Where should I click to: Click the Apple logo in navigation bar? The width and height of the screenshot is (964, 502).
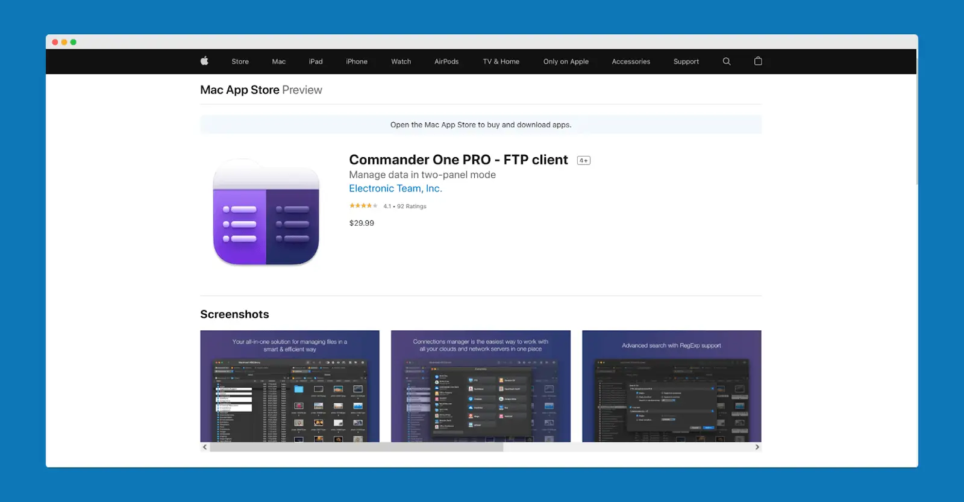(204, 61)
